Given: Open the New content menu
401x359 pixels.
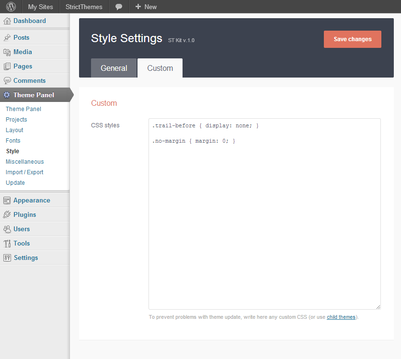Looking at the screenshot, I should click(x=146, y=7).
